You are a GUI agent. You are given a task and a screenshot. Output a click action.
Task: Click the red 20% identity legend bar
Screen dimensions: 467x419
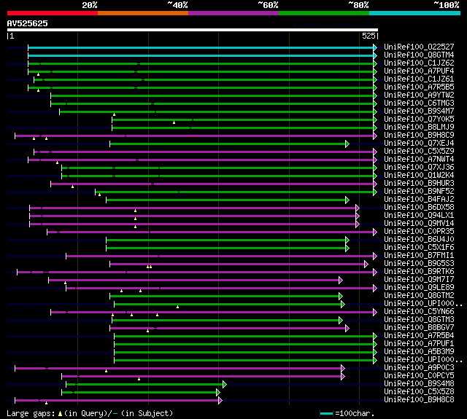53,13
